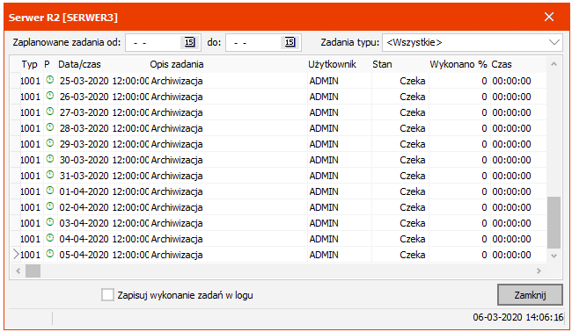Focus the 'Zaplanowane zadania od' date field
The image size is (572, 332).
click(153, 42)
